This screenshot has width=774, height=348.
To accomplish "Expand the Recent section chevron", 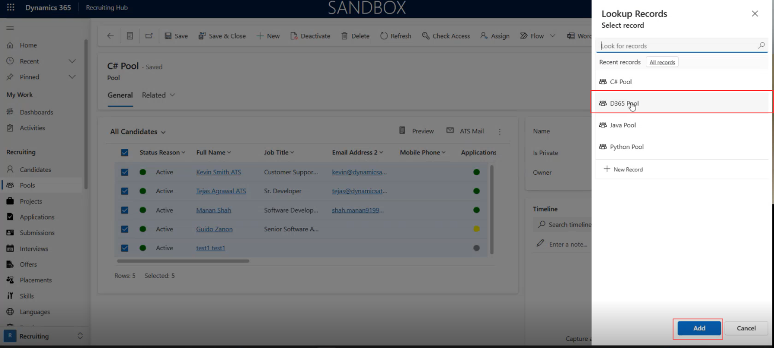I will coord(72,61).
